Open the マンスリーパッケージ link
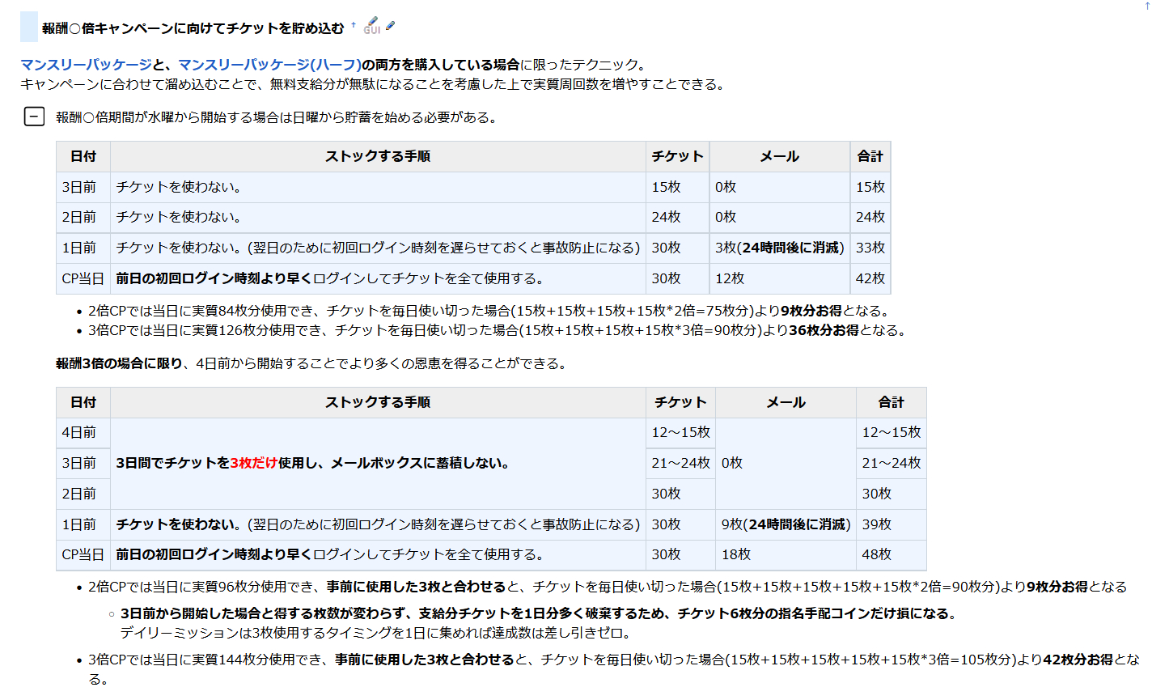This screenshot has height=700, width=1152. [86, 65]
